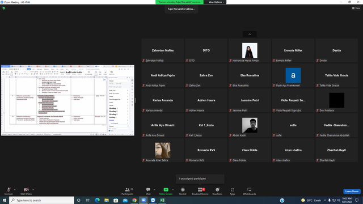363x204 pixels.
Task: Open File Explorer from taskbar
Action: coord(107,200)
